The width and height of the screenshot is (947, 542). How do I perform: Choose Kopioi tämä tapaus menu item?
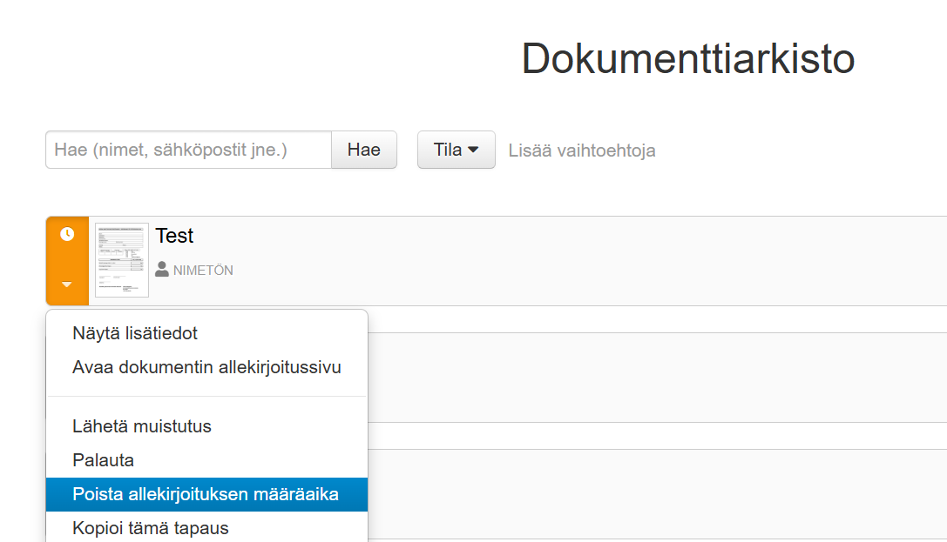pos(206,527)
